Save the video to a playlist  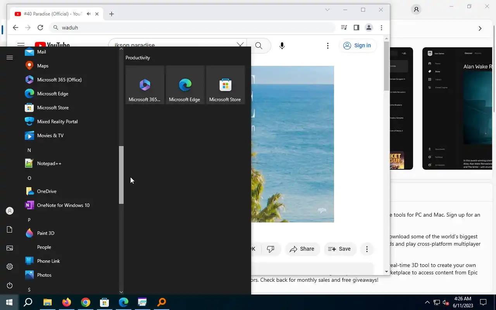339,249
